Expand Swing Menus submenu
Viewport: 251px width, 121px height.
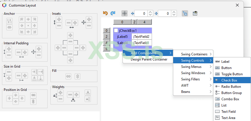tap(193, 67)
